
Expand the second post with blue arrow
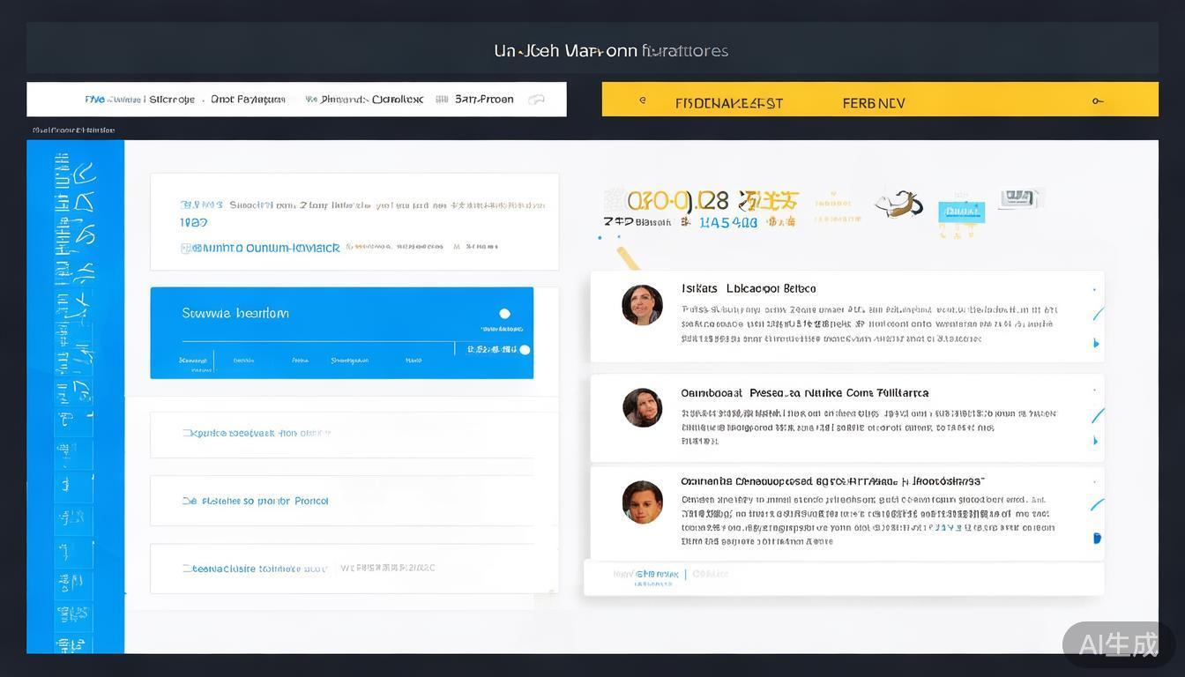pos(1096,441)
